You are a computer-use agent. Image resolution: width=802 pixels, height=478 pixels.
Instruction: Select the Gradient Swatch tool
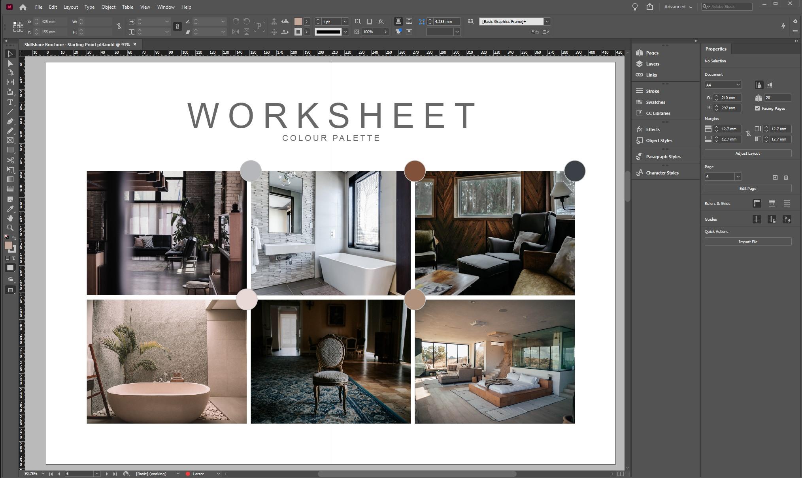pos(10,179)
